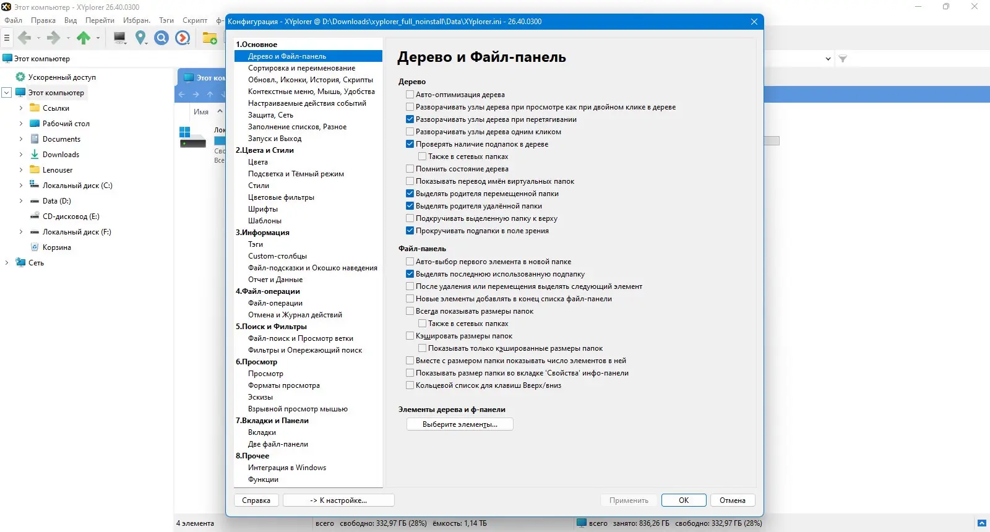990x532 pixels.
Task: Open the 'Файл' menu
Action: (x=14, y=20)
